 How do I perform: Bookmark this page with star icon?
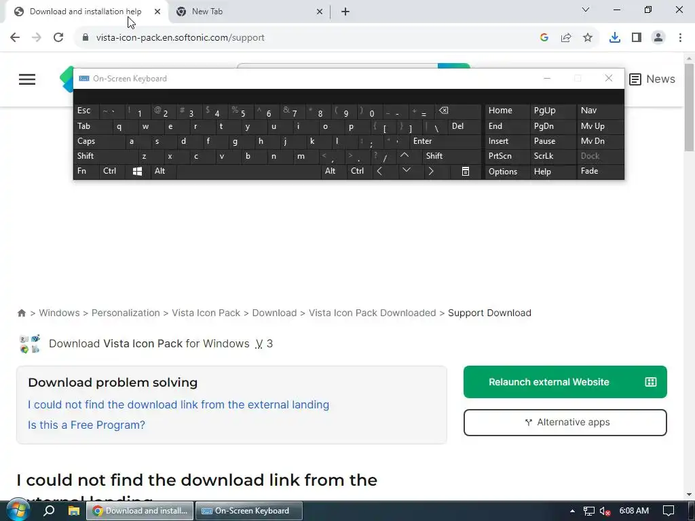[x=588, y=38]
